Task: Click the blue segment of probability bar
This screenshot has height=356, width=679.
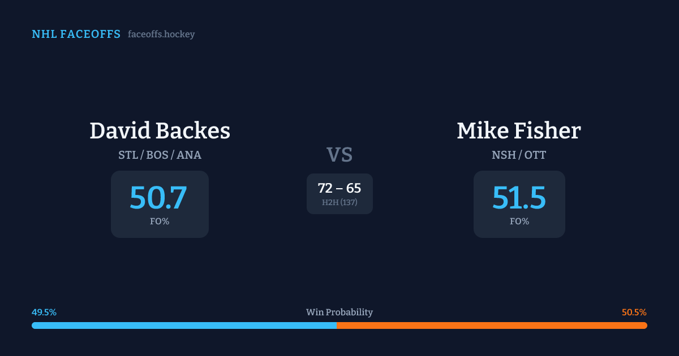Action: coord(184,325)
